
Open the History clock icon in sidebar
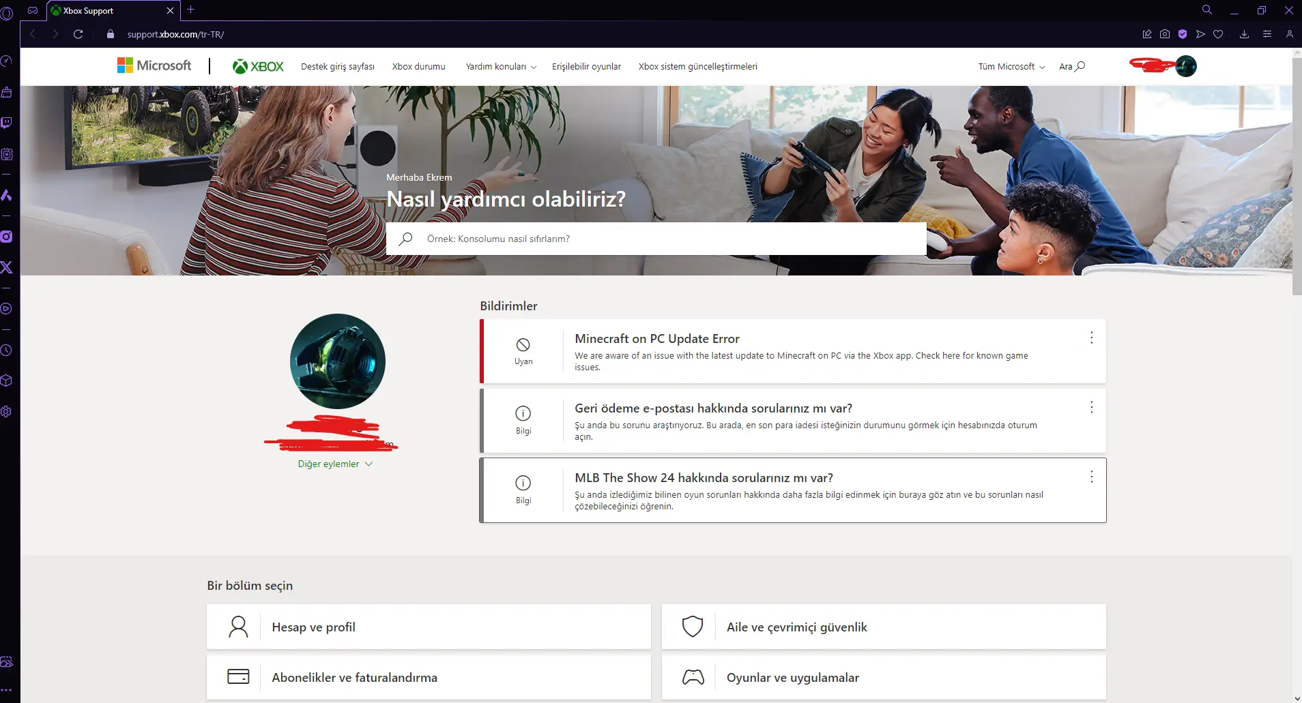(x=6, y=350)
